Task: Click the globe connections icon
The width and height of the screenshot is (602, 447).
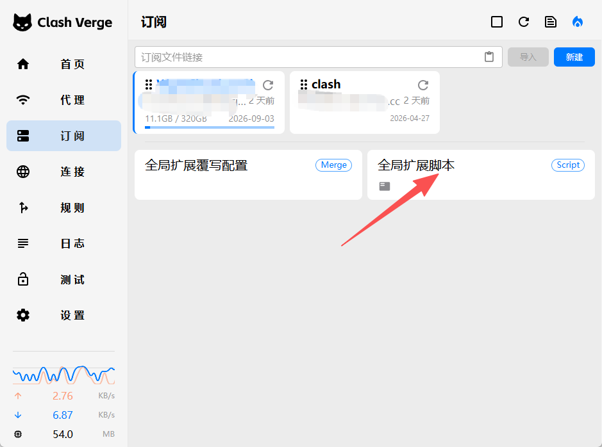Action: coord(23,172)
